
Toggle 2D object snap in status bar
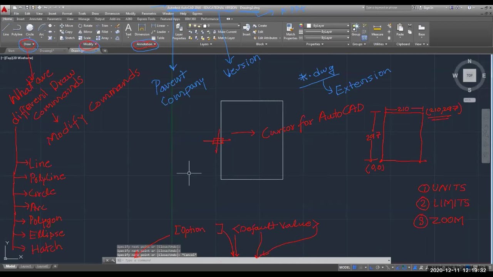pos(404,267)
